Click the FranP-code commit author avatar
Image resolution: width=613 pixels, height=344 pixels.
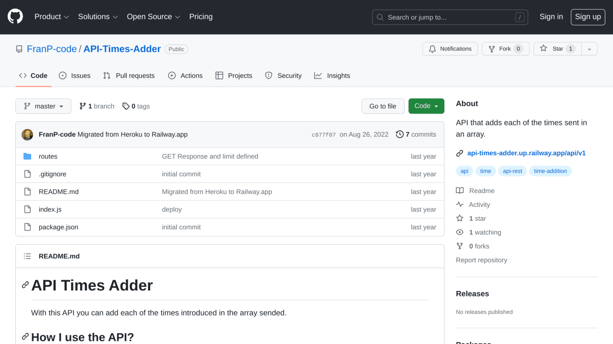point(28,135)
